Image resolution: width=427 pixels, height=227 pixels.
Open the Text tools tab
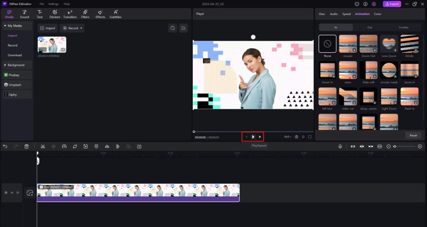pyautogui.click(x=40, y=14)
